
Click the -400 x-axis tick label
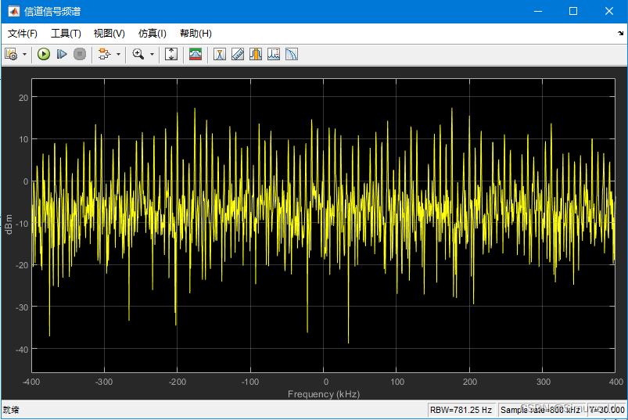point(31,382)
